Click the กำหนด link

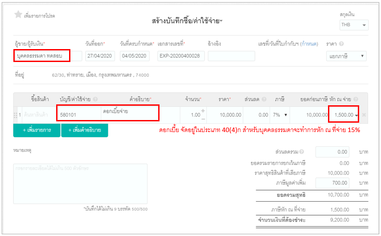pos(309,44)
